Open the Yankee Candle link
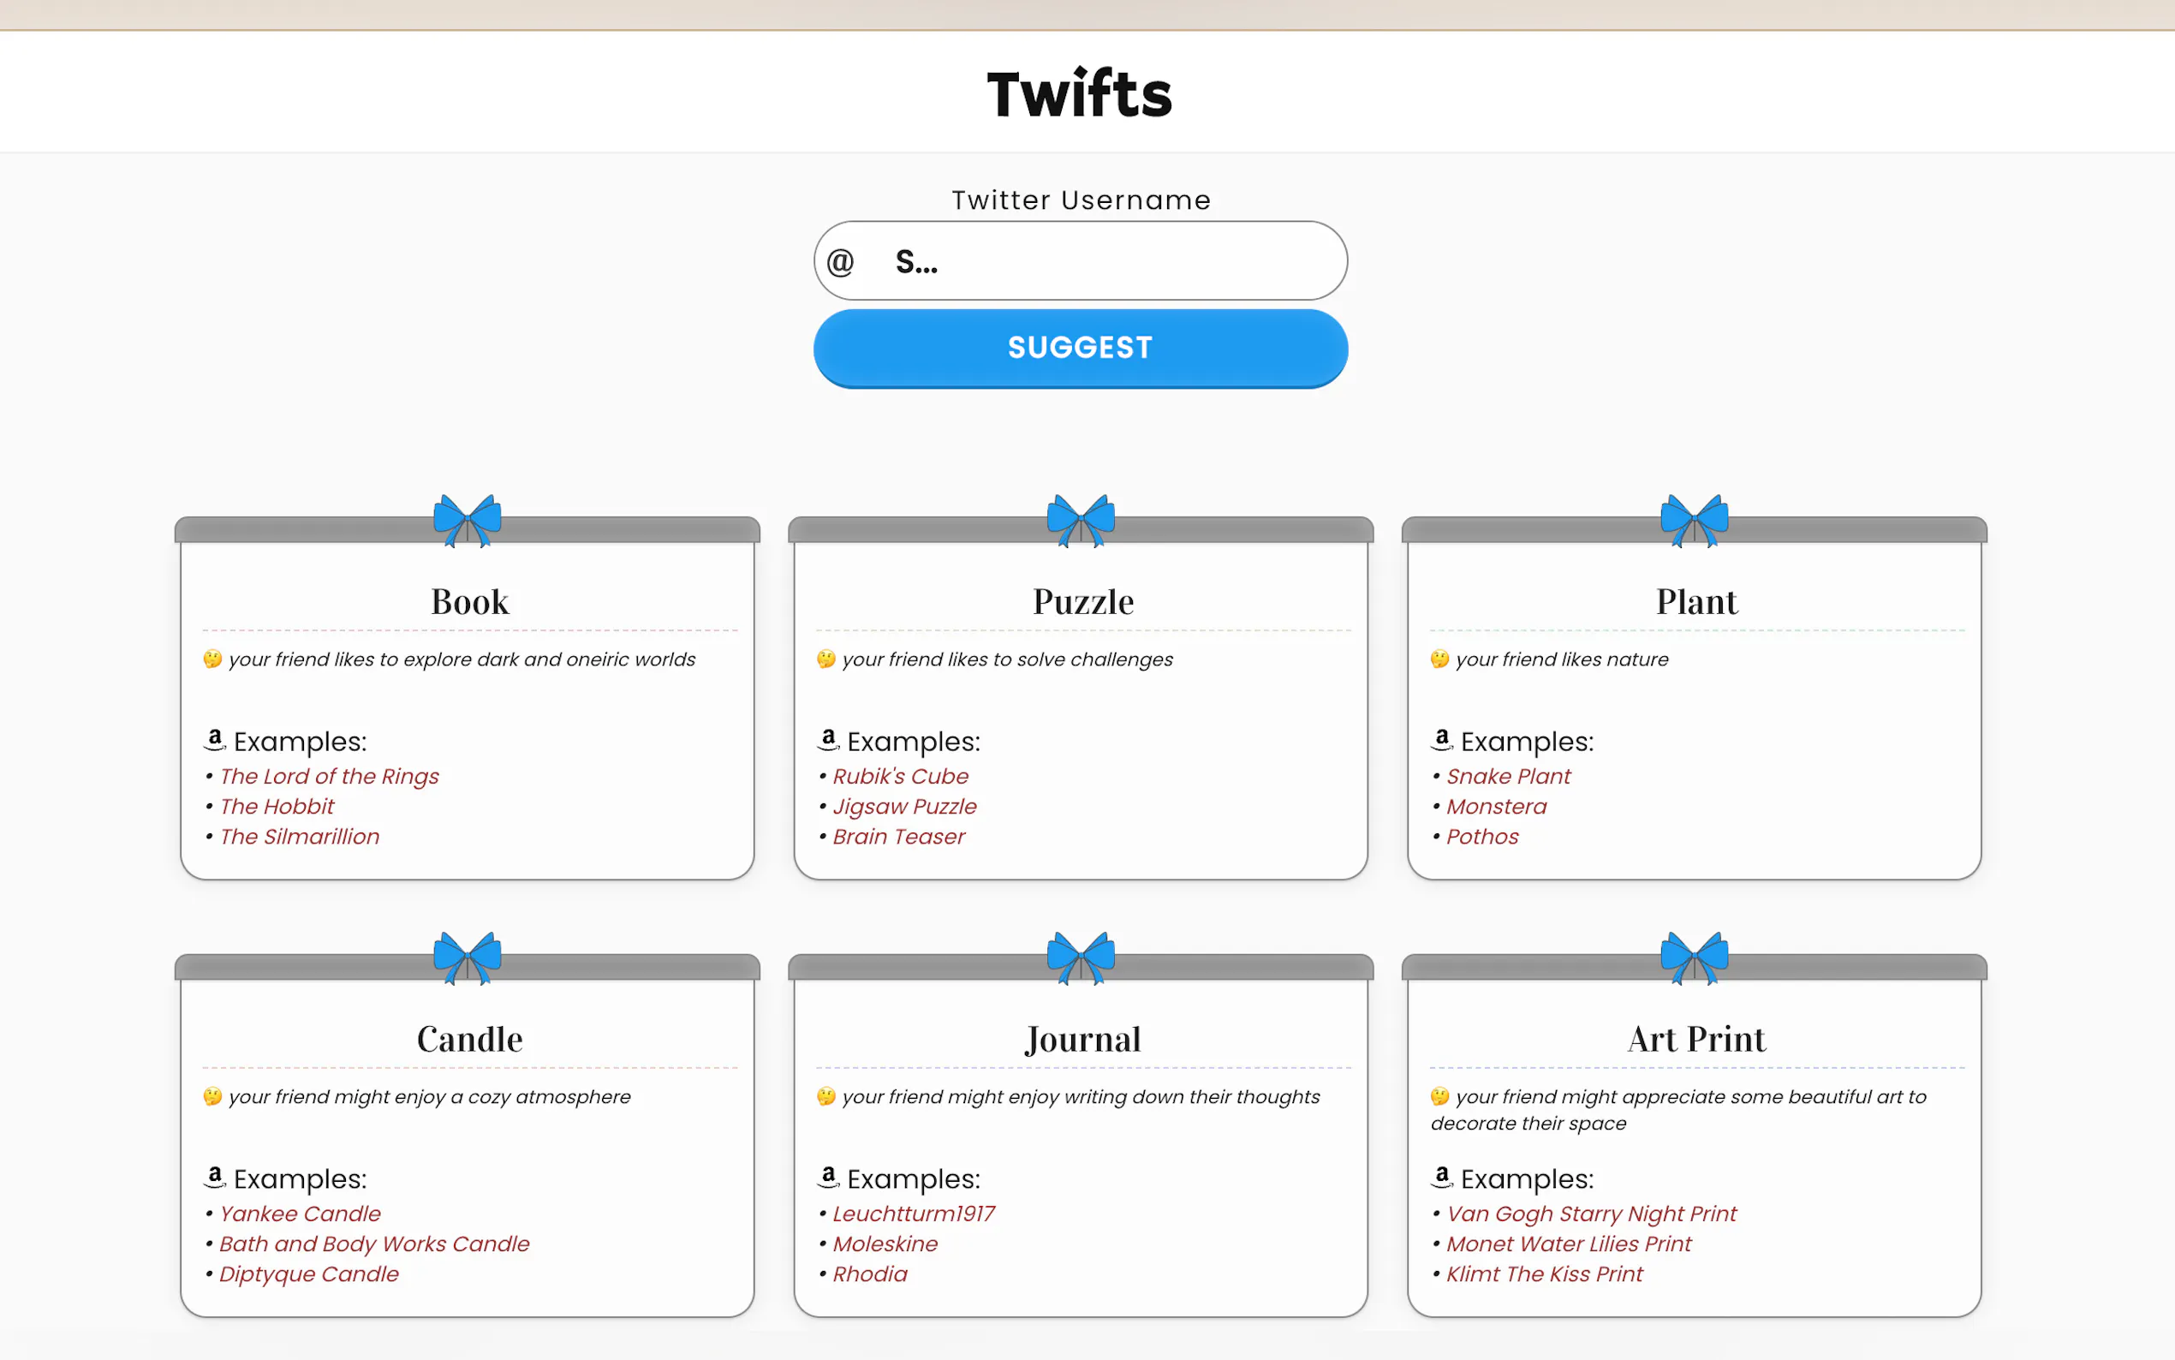Screen dimensions: 2175x1360 pos(300,1214)
